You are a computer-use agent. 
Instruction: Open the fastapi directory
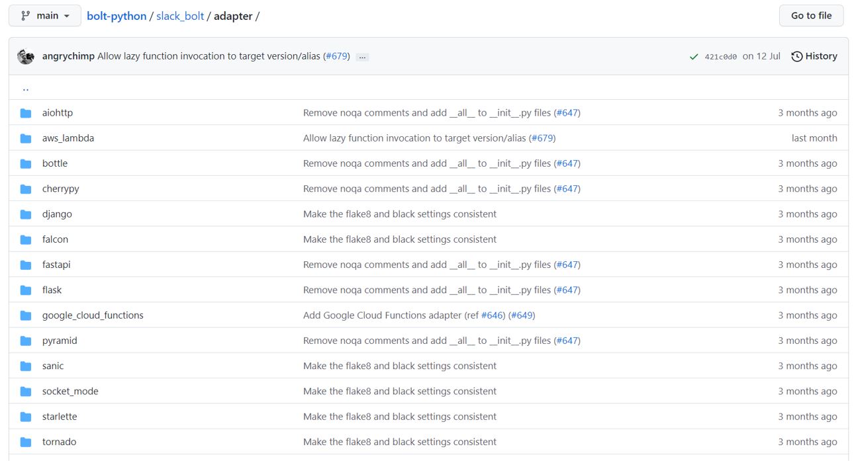(x=56, y=265)
